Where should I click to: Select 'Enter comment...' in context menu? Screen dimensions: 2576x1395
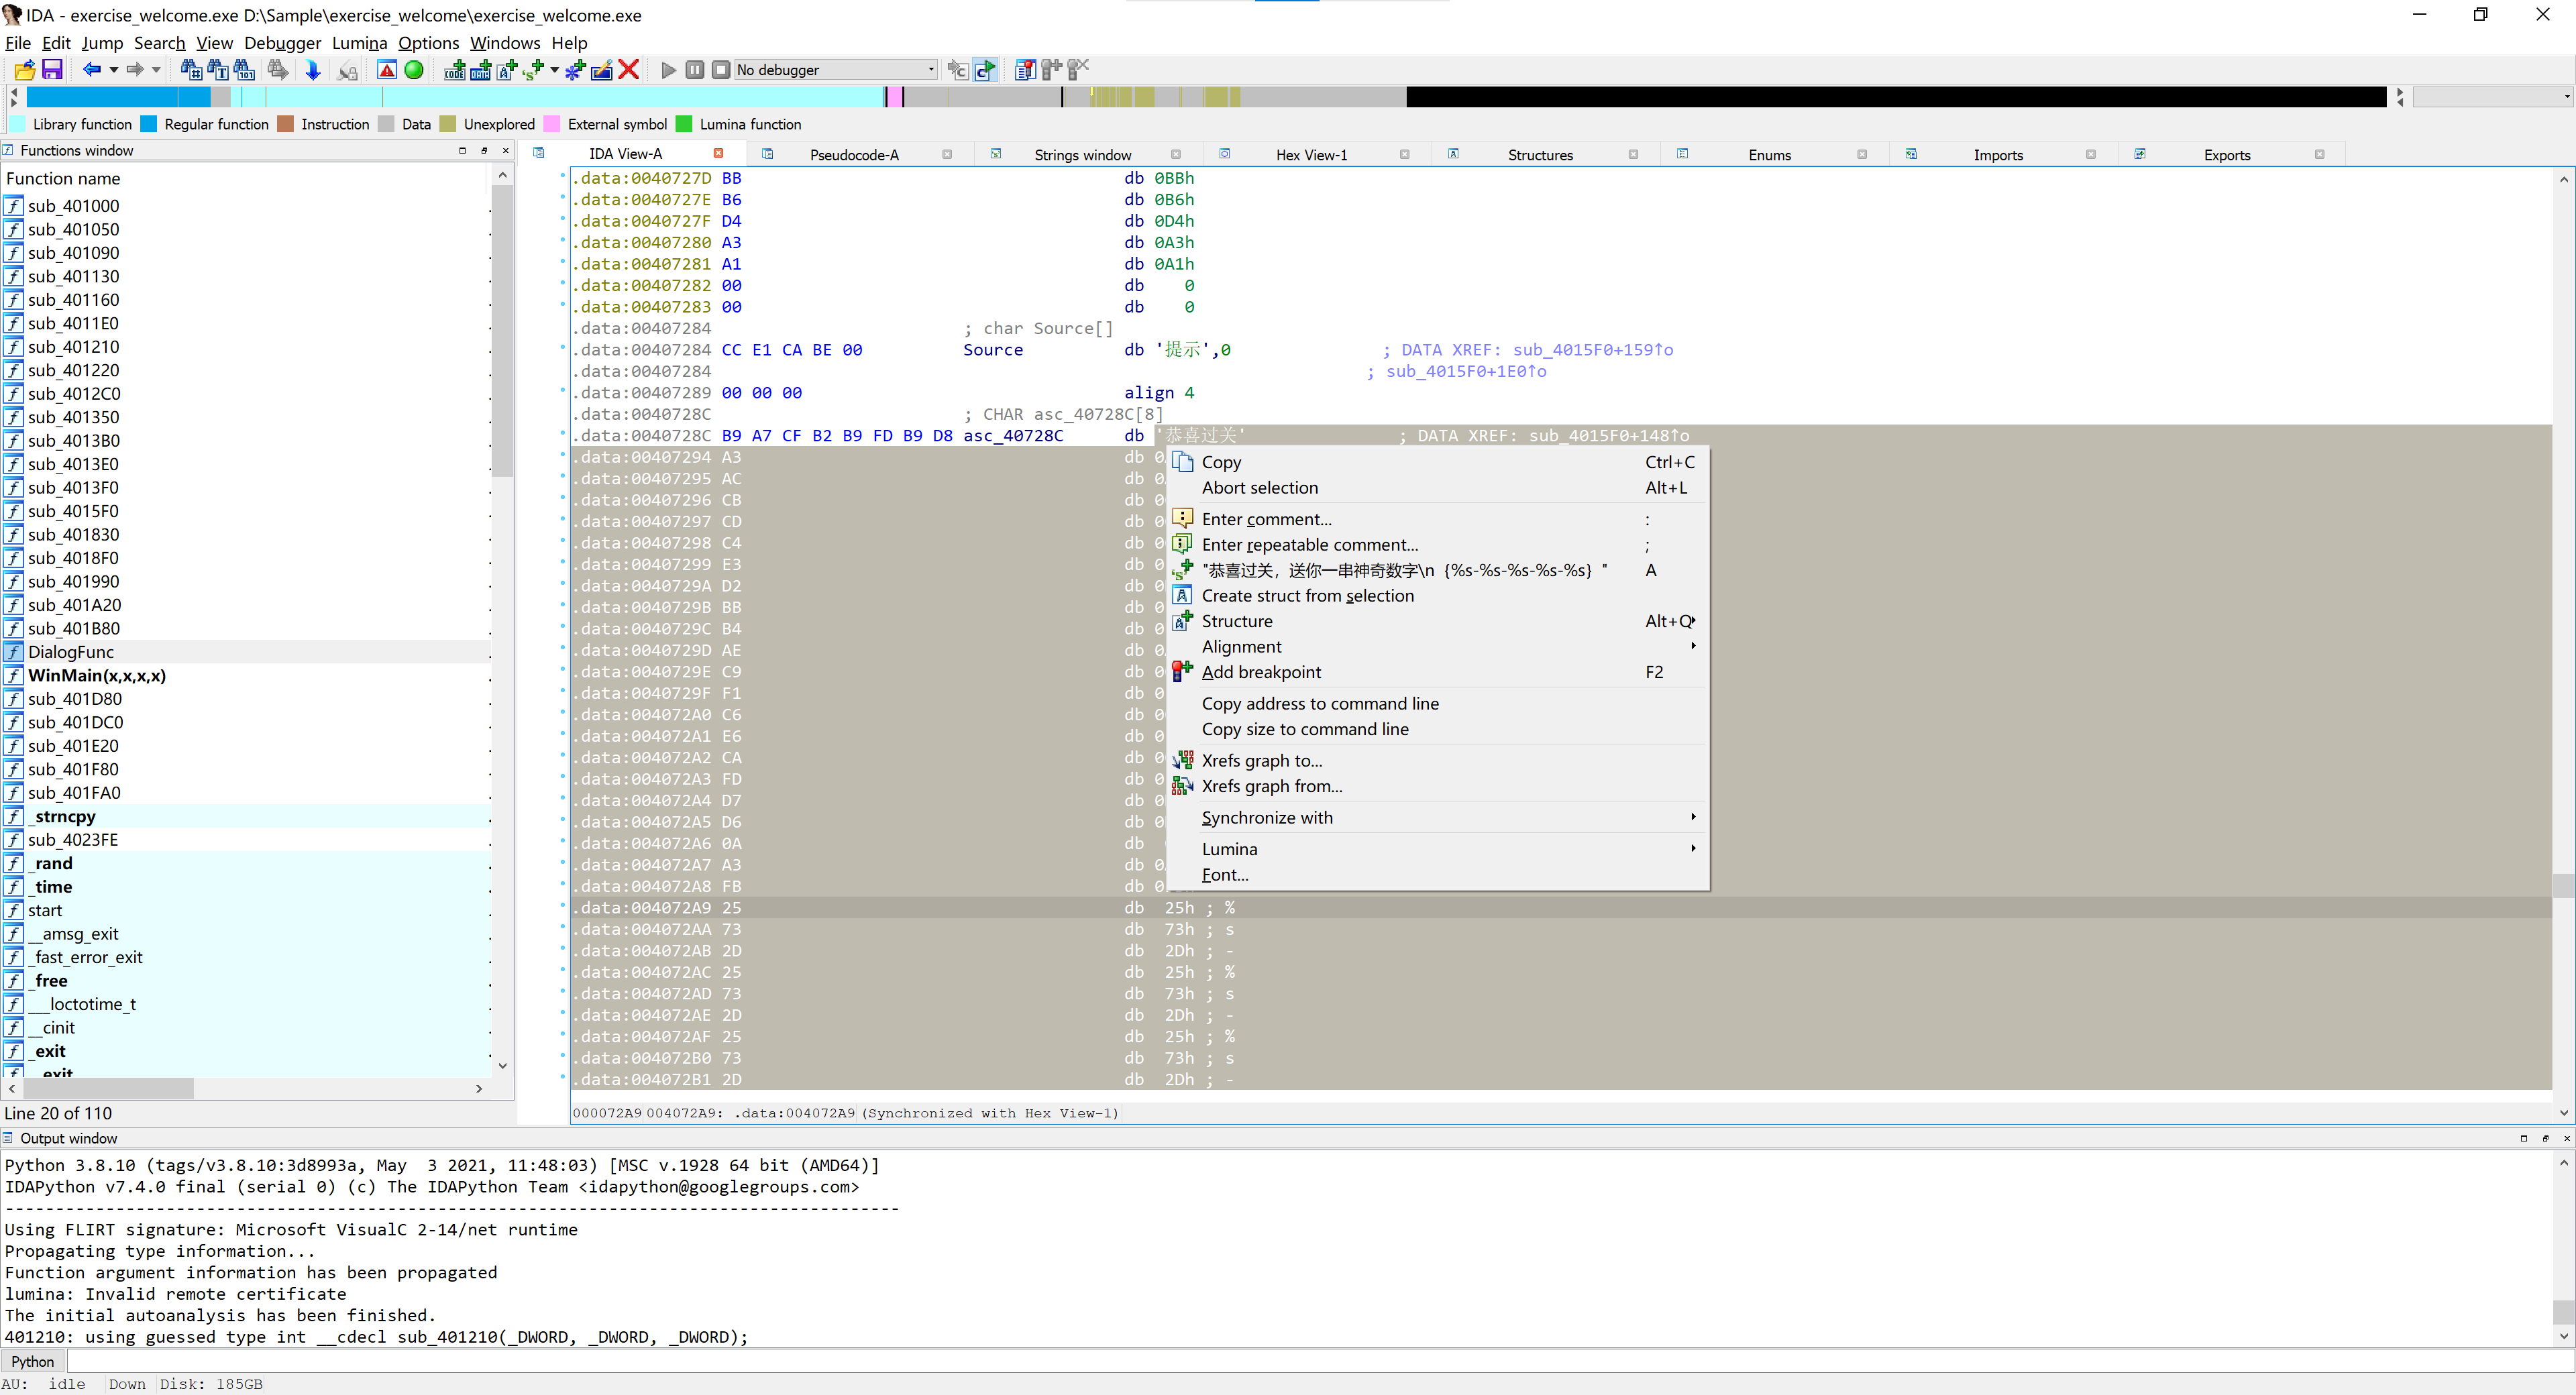pyautogui.click(x=1438, y=519)
